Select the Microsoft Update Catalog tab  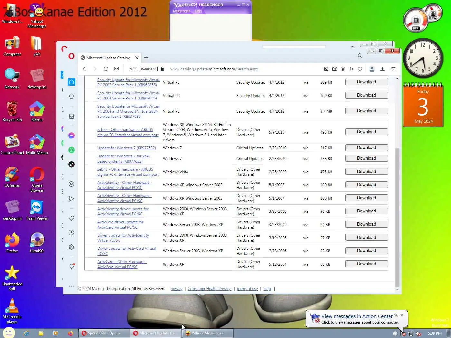(x=109, y=58)
